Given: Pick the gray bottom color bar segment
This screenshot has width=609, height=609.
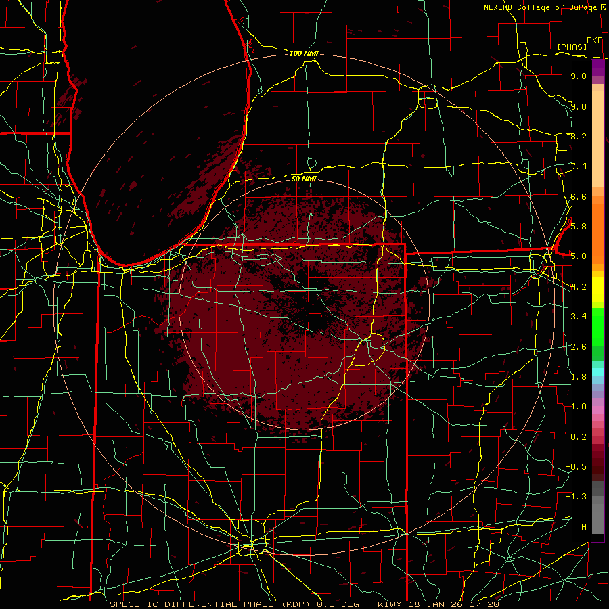Looking at the screenshot, I should point(597,518).
